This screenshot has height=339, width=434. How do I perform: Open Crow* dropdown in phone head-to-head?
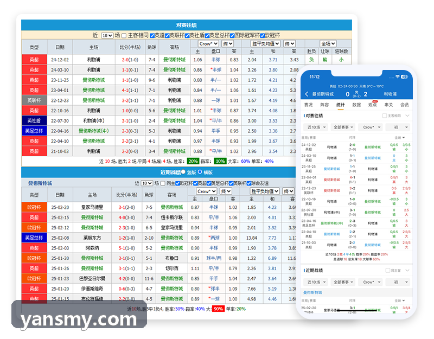coord(371,127)
